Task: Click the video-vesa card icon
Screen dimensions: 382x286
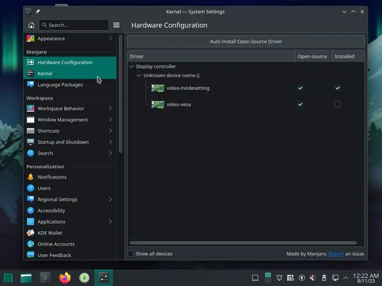Action: pyautogui.click(x=158, y=104)
